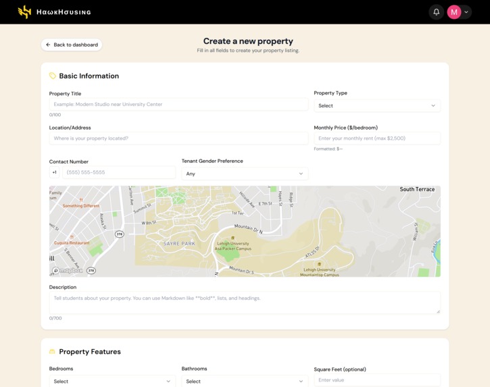
Task: Click the South Terrace map label
Action: pyautogui.click(x=417, y=189)
